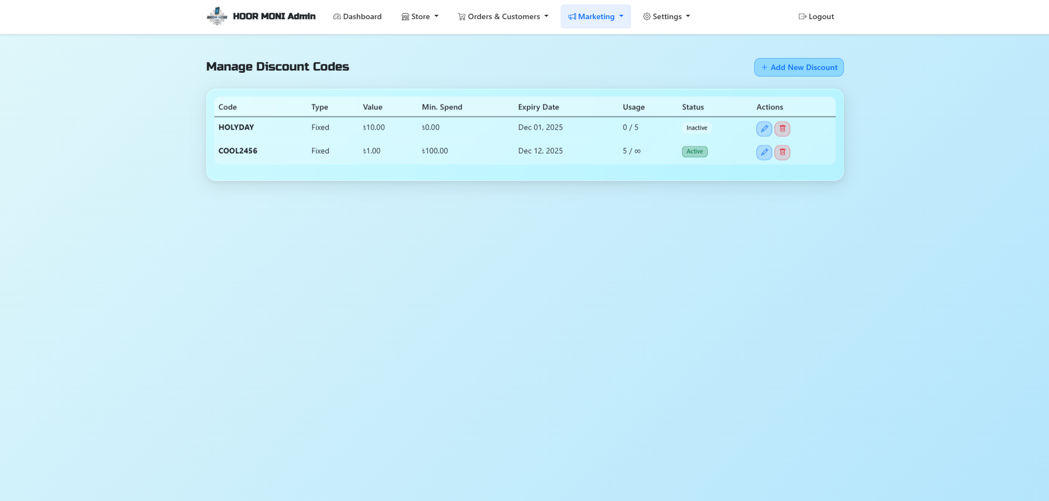The height and width of the screenshot is (501, 1049).
Task: Click the HOOR MONI logo image
Action: coord(217,16)
